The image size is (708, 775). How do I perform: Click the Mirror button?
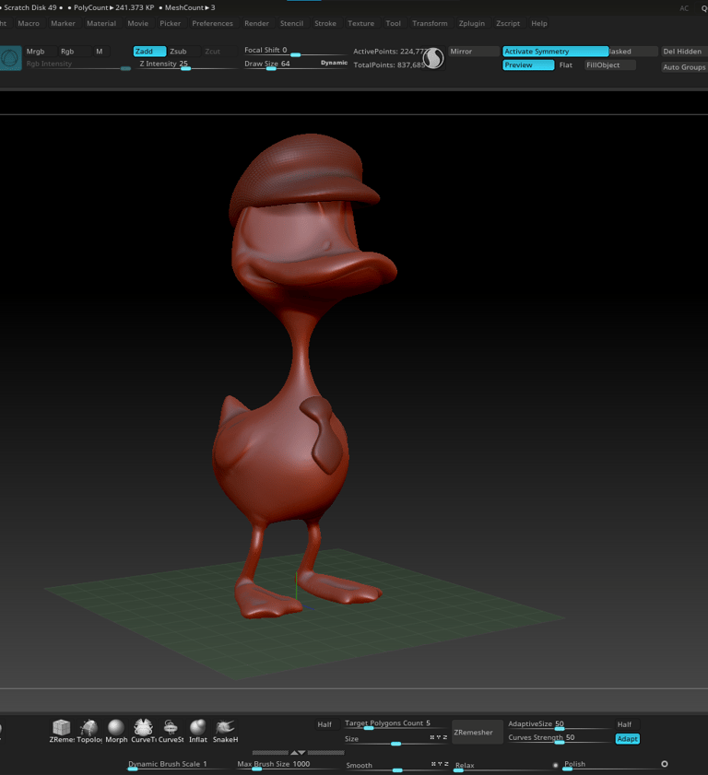tap(474, 52)
